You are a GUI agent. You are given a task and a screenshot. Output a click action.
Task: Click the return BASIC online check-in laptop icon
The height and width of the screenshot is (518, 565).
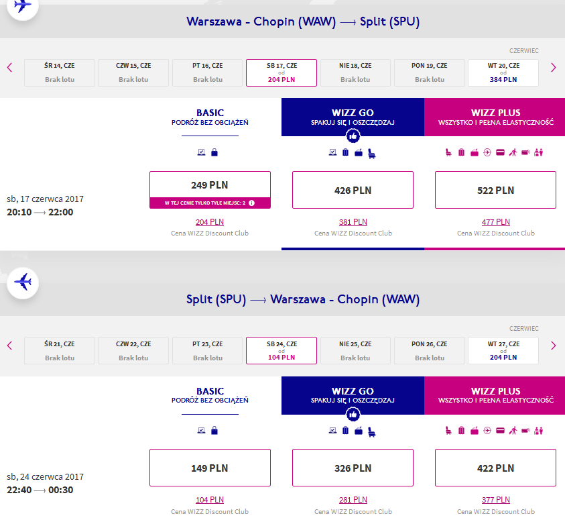pyautogui.click(x=202, y=430)
